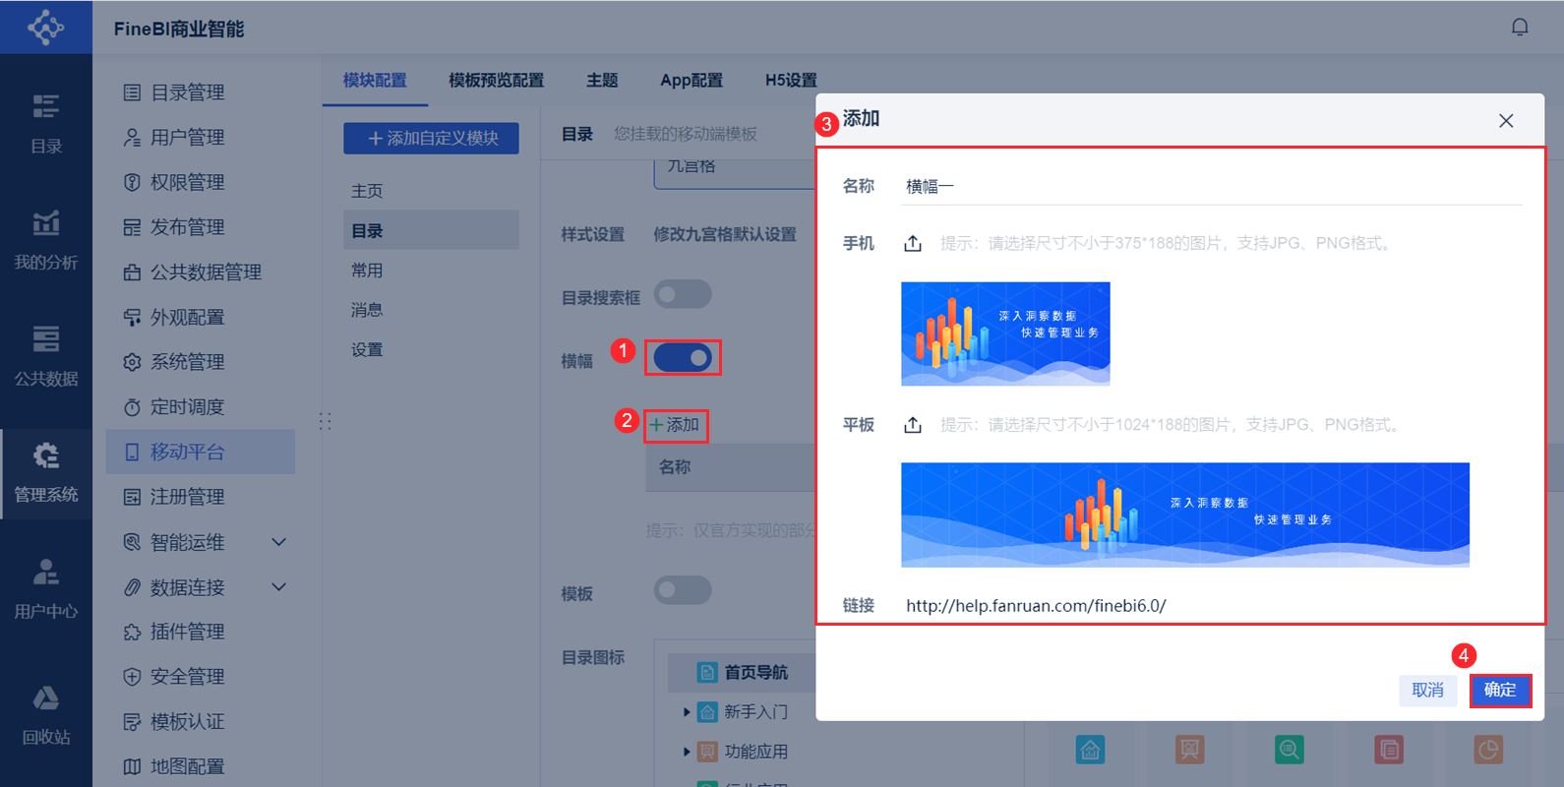Click the 平板 image upload icon

coord(913,424)
